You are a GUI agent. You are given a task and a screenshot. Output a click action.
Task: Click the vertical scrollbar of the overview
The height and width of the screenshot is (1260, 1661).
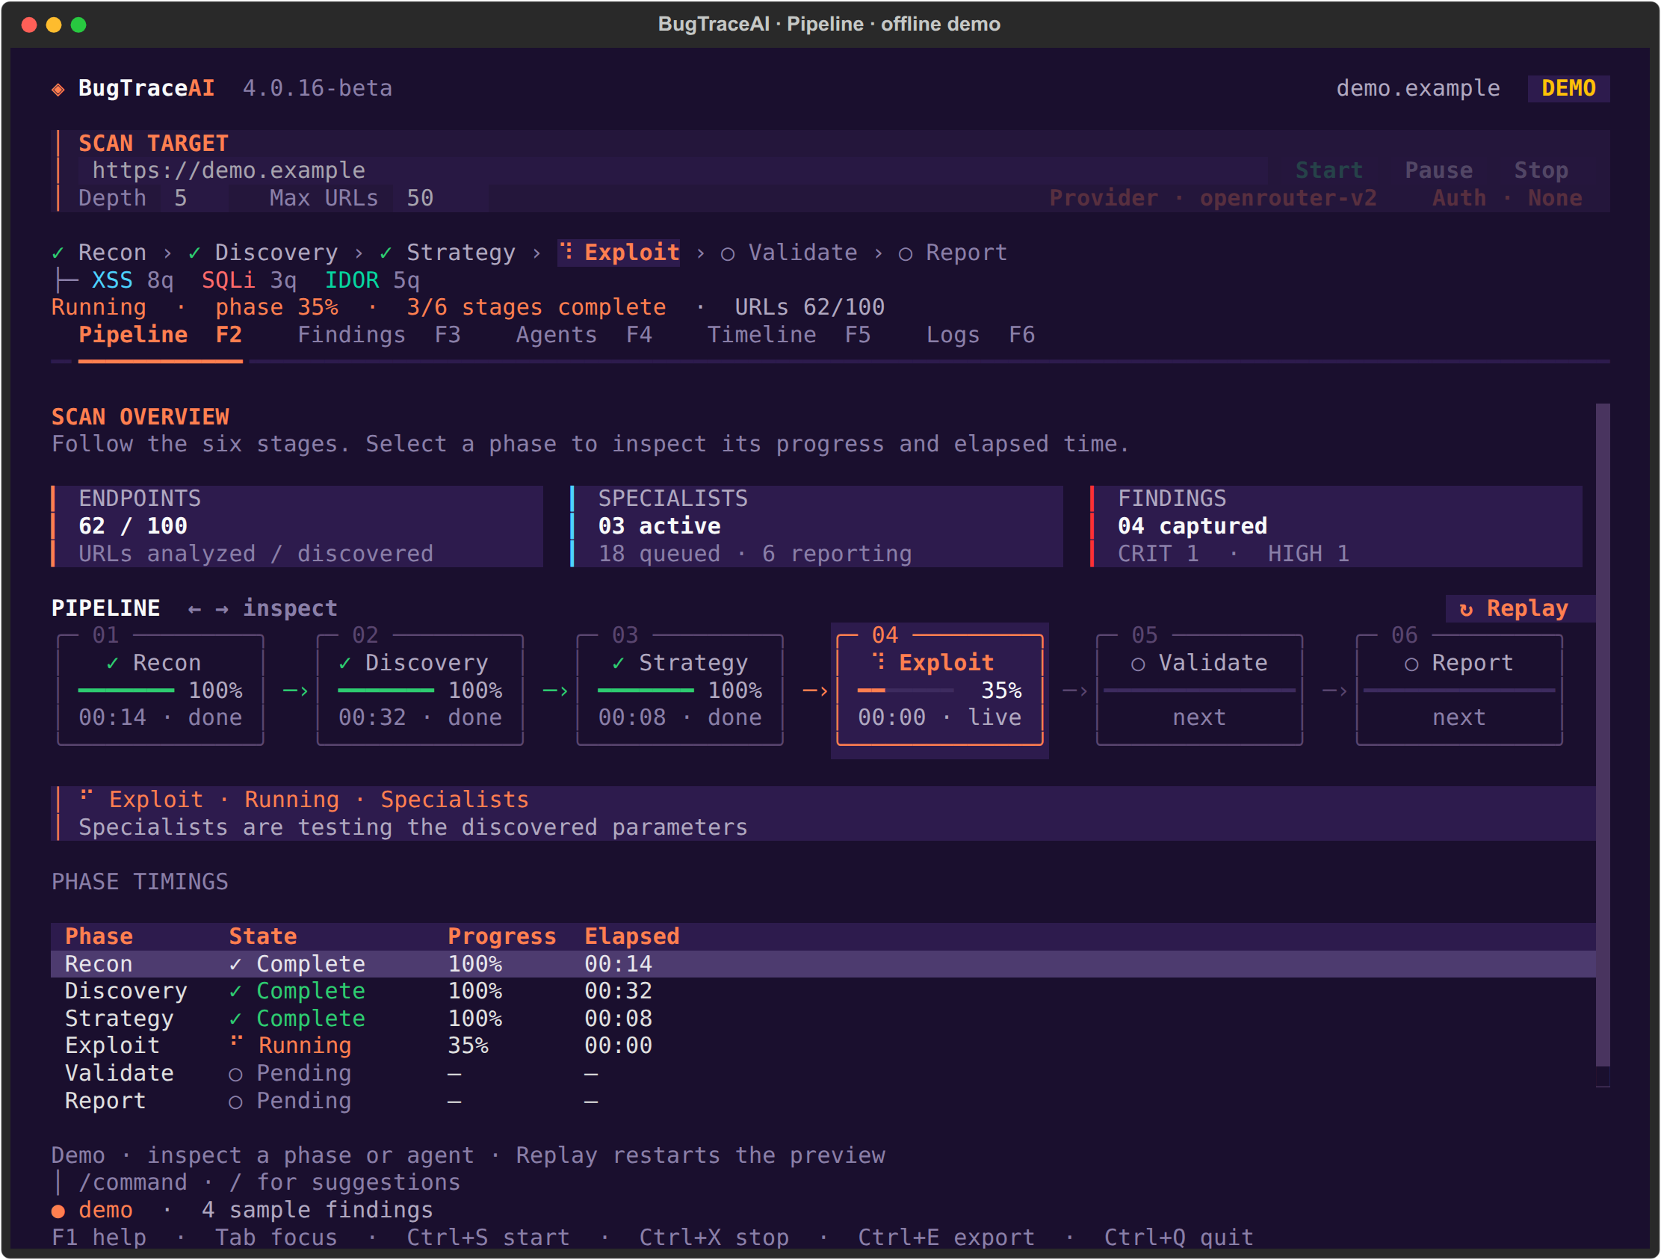pyautogui.click(x=1603, y=745)
